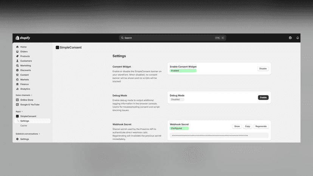Click the Shopify logo
313x176 pixels.
(23, 38)
